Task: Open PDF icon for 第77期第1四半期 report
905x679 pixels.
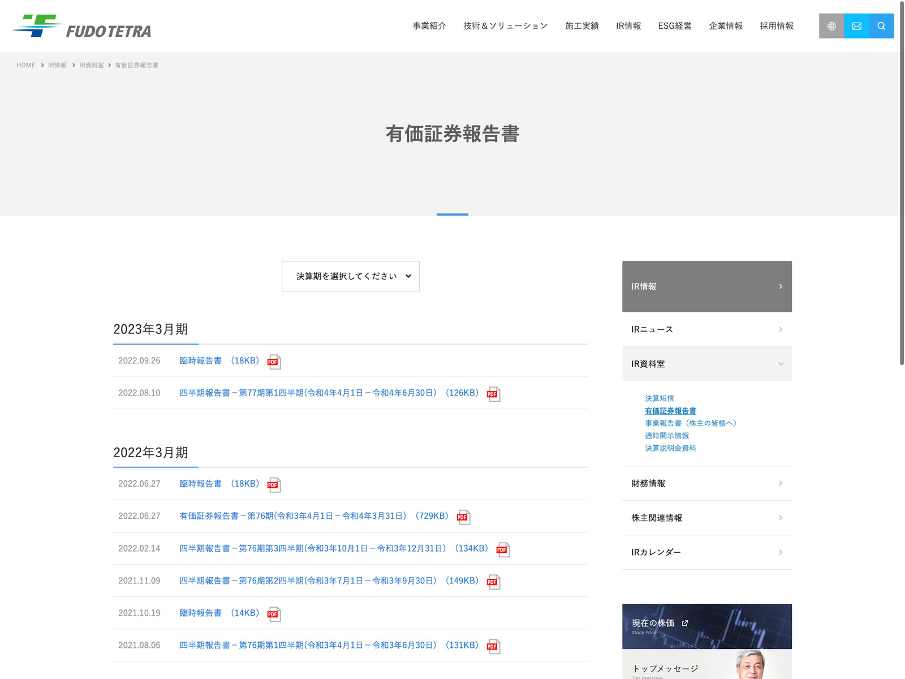Action: tap(493, 394)
